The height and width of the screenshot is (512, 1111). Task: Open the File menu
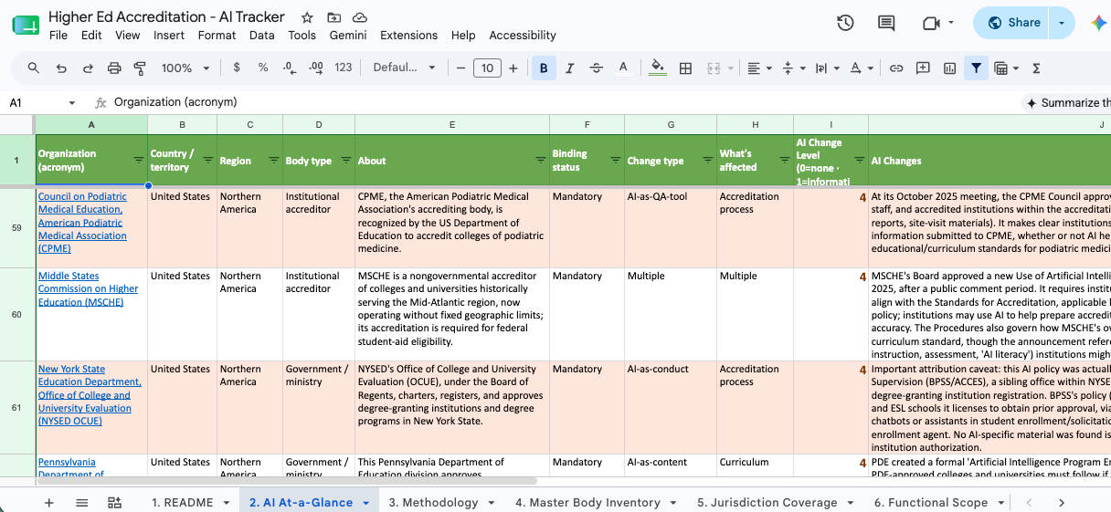coord(58,36)
